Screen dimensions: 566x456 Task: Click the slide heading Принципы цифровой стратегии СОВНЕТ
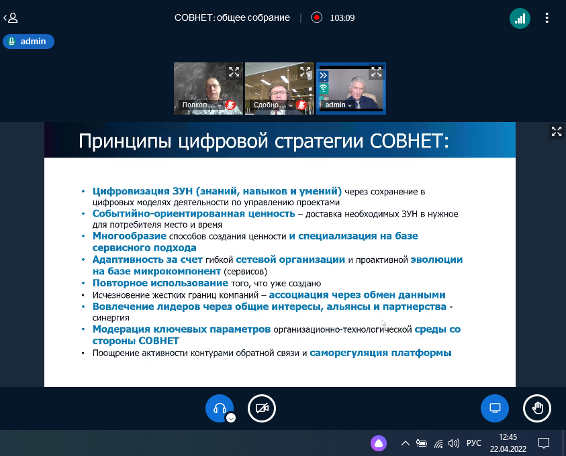pyautogui.click(x=264, y=141)
